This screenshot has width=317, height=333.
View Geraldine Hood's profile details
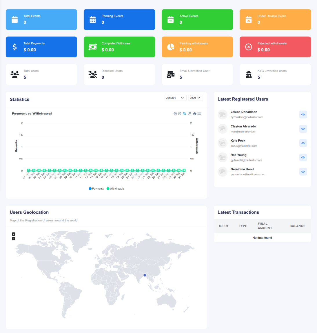pos(303,172)
